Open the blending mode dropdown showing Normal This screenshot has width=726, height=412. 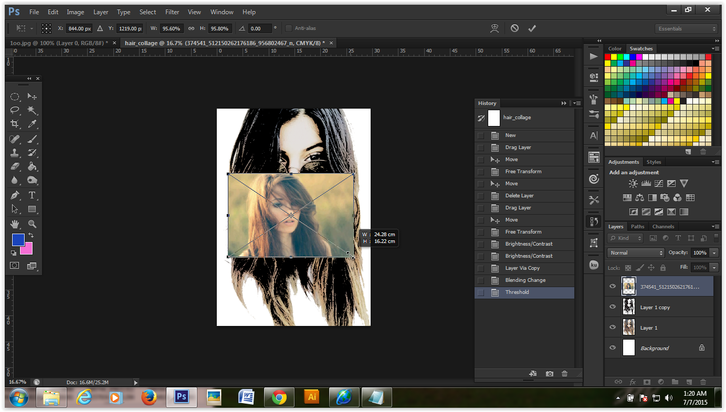pos(635,252)
